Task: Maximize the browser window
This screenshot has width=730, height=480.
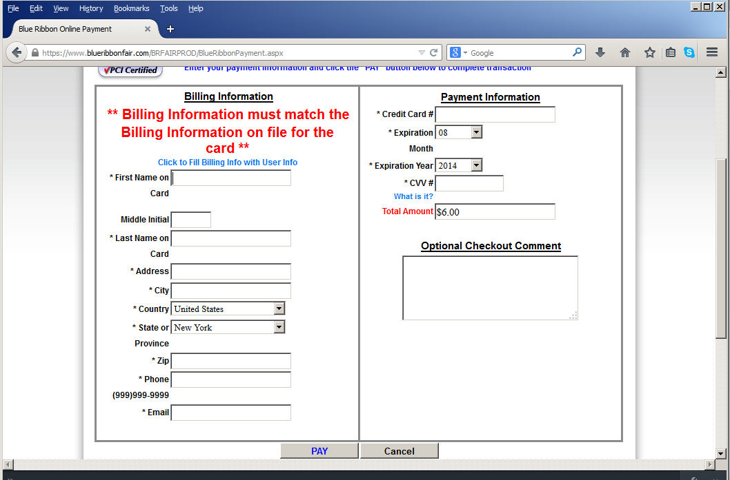Action: click(707, 6)
